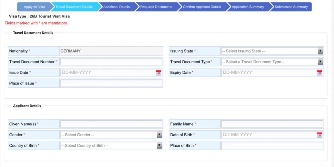Click the Nationality label

(18, 51)
